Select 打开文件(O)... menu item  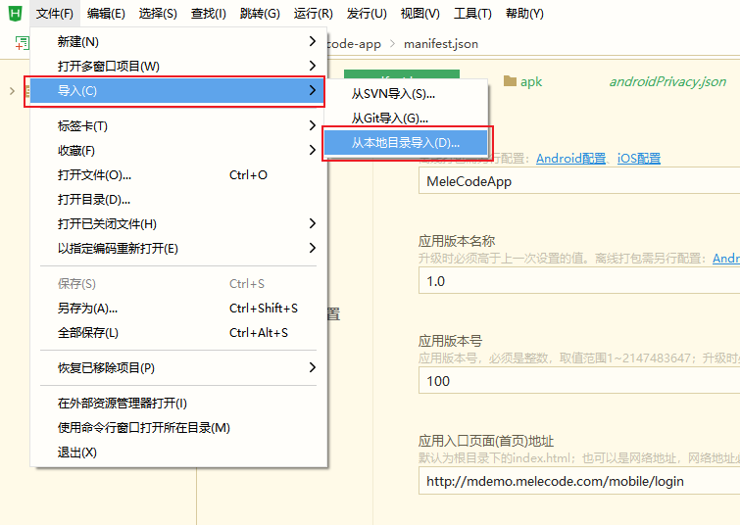[95, 175]
